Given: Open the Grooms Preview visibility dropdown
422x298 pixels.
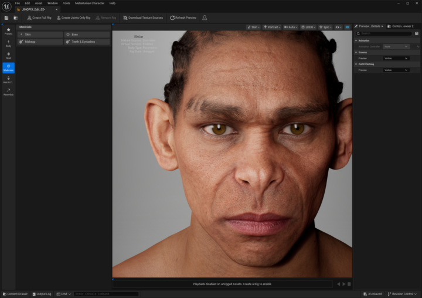Looking at the screenshot, I should pos(396,58).
